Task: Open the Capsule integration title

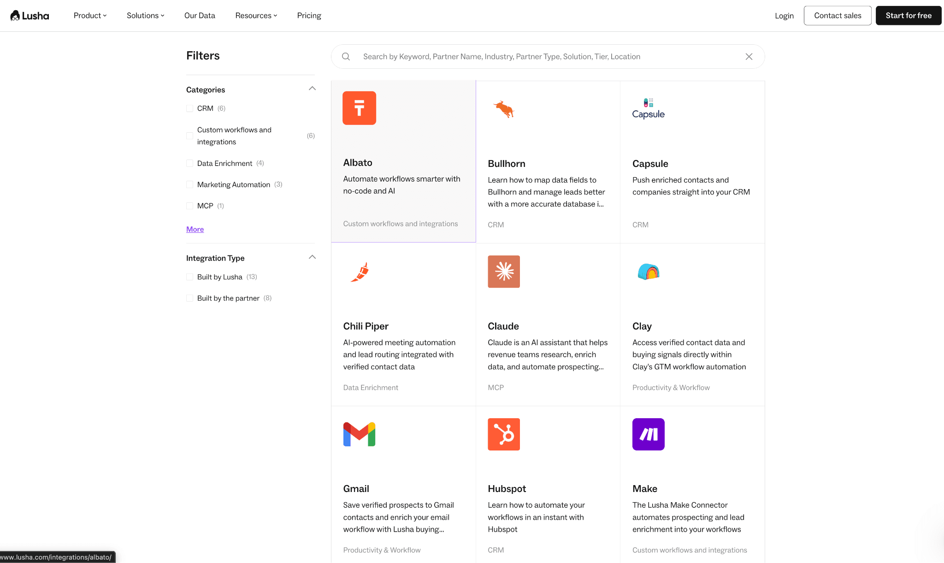Action: (x=650, y=164)
